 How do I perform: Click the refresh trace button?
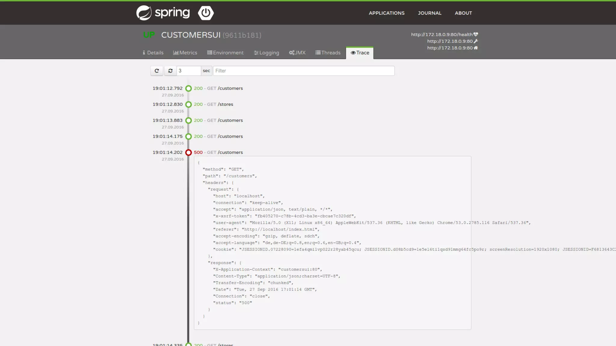pos(157,71)
